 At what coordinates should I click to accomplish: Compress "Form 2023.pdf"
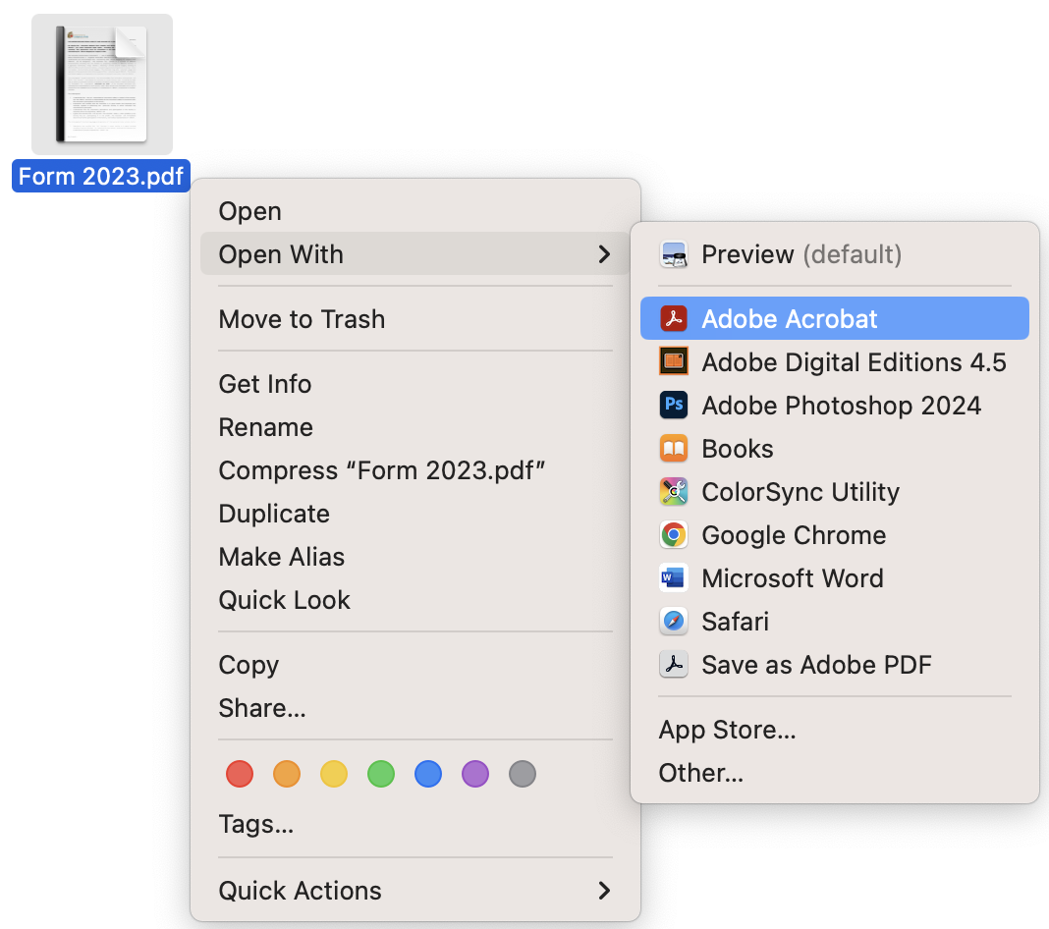coord(414,470)
